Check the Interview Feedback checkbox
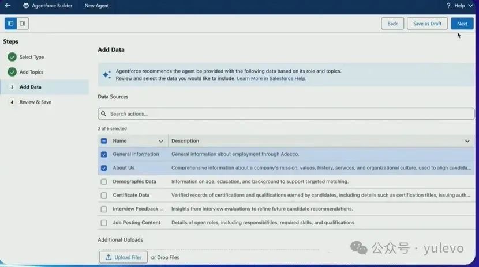The image size is (479, 267). click(104, 209)
